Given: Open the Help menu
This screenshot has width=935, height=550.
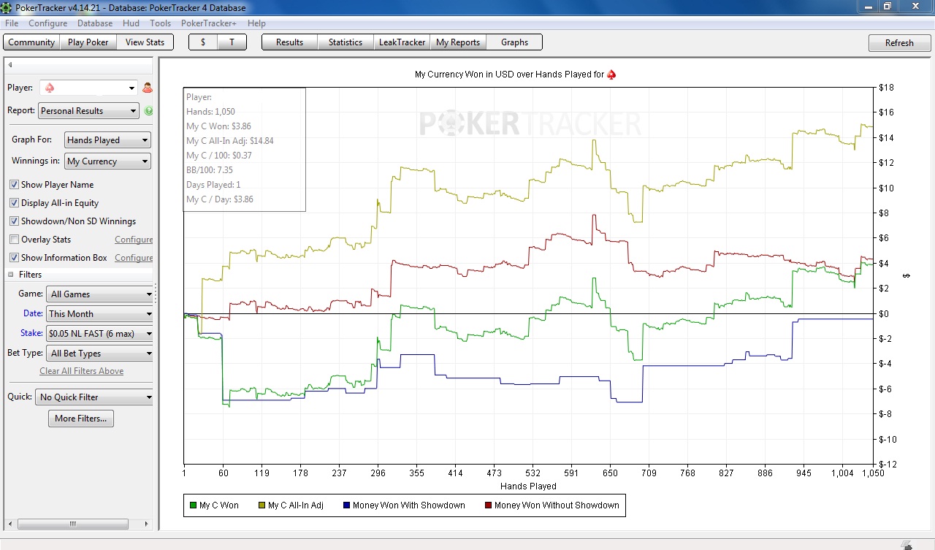Looking at the screenshot, I should (256, 23).
